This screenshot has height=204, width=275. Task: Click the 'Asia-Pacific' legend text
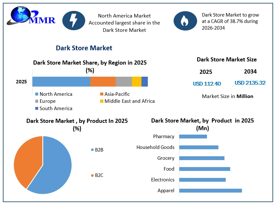click(x=117, y=94)
